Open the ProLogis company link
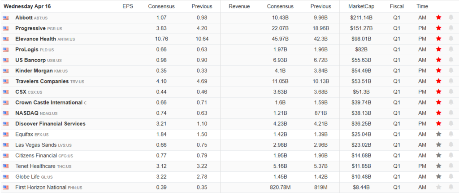 coord(27,49)
